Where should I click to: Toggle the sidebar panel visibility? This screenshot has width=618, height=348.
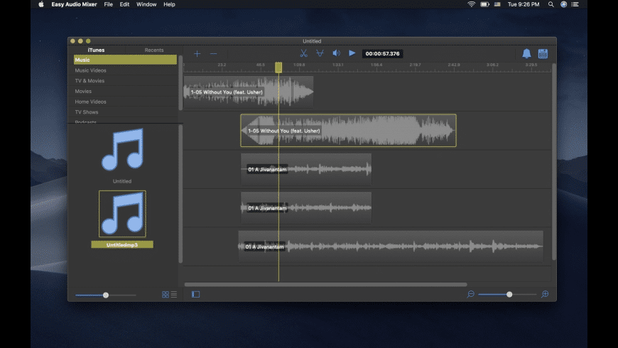pyautogui.click(x=196, y=294)
